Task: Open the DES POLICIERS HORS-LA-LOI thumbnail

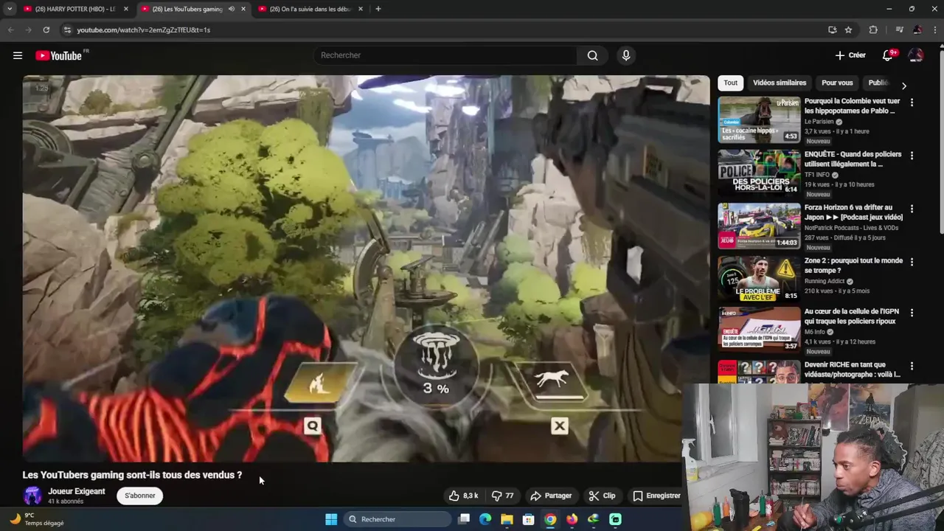Action: [x=759, y=173]
